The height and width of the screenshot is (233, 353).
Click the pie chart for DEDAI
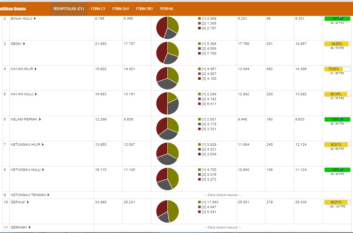[167, 53]
